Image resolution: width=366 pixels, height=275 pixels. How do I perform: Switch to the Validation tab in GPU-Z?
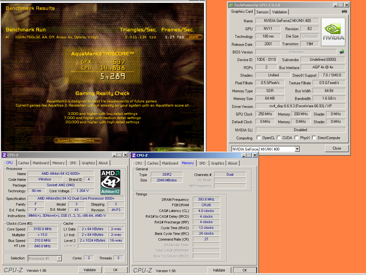(x=279, y=12)
